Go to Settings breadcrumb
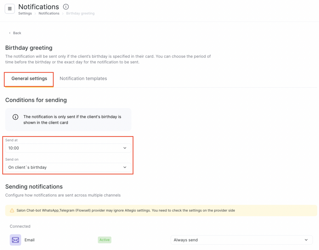 pos(25,13)
